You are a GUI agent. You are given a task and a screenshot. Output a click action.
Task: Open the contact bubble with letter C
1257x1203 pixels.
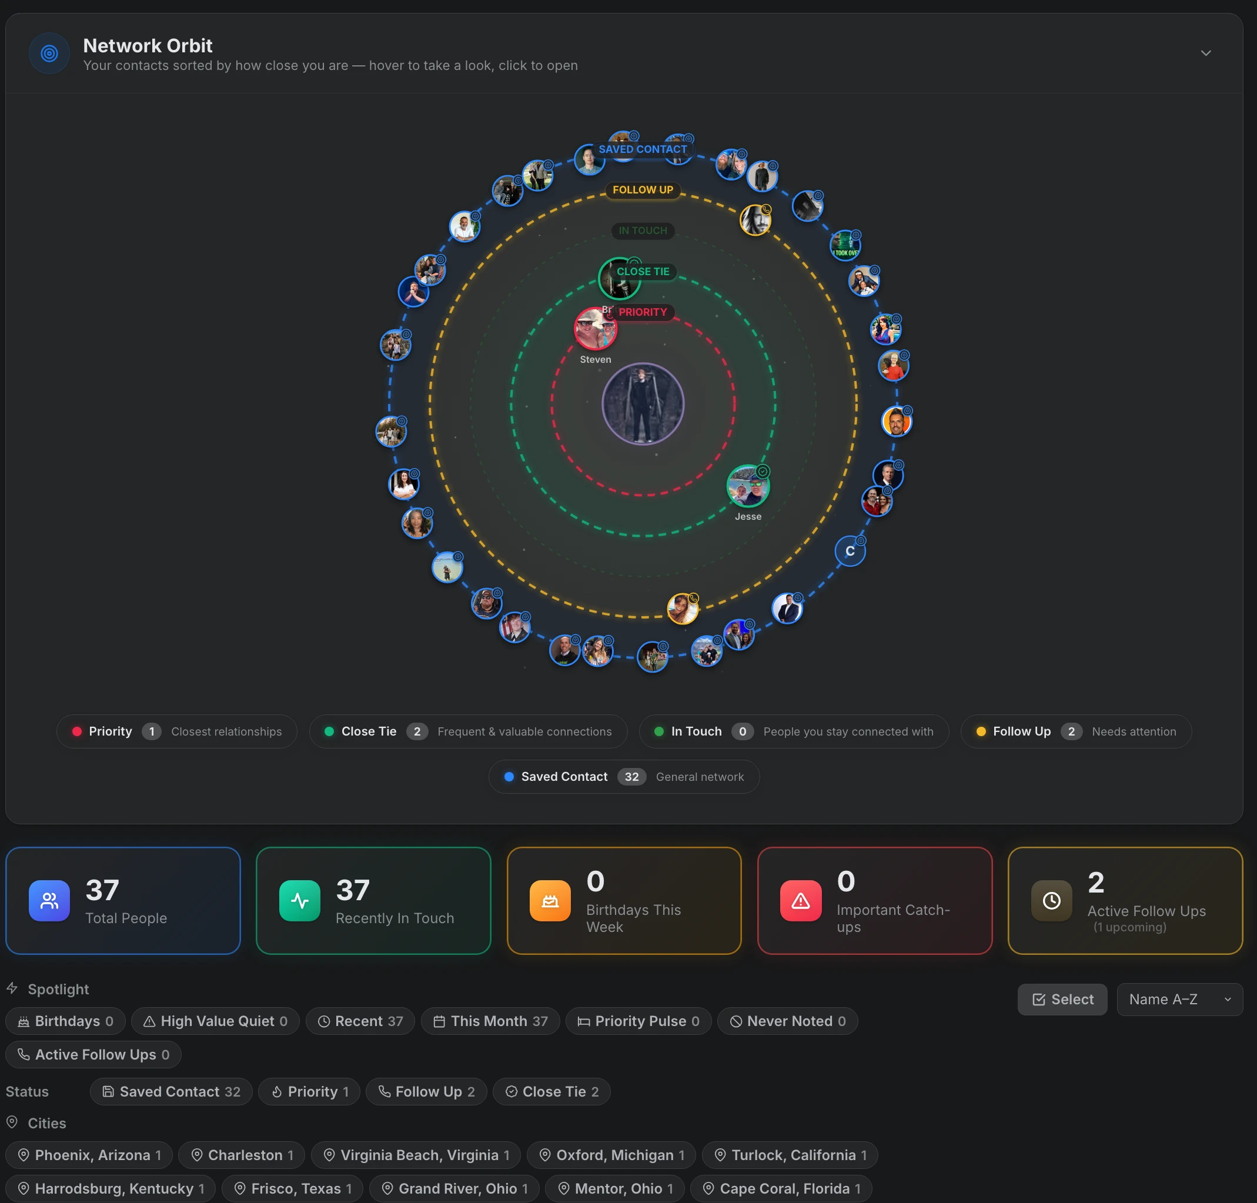(850, 551)
